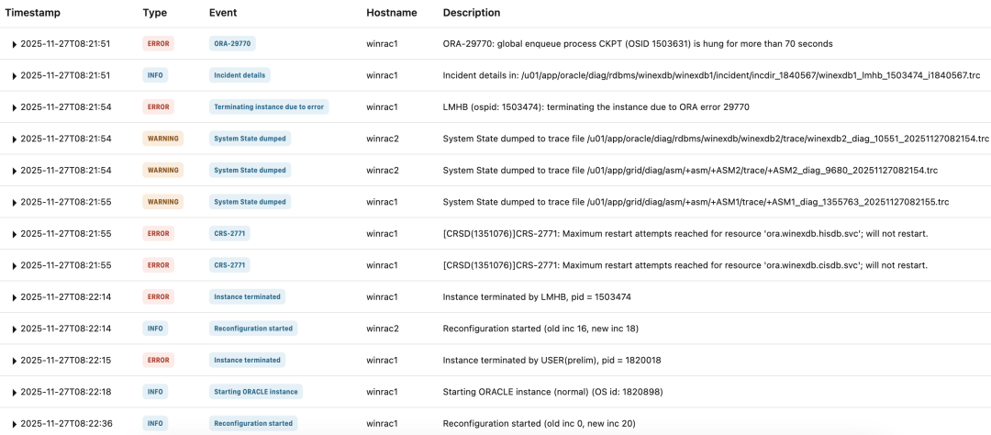
Task: Click Reconfiguration started tag on winrac2 row
Action: pyautogui.click(x=253, y=329)
